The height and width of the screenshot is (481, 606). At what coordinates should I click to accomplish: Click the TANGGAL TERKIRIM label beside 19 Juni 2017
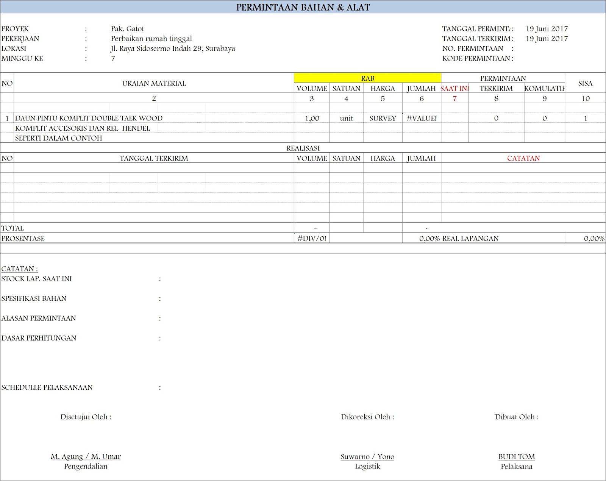(476, 39)
